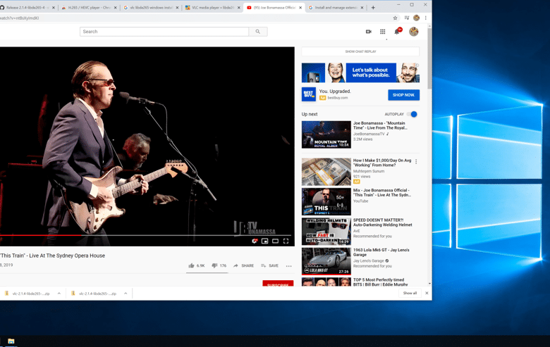This screenshot has height=347, width=550.
Task: Click the Shop Now ad button
Action: click(x=404, y=95)
